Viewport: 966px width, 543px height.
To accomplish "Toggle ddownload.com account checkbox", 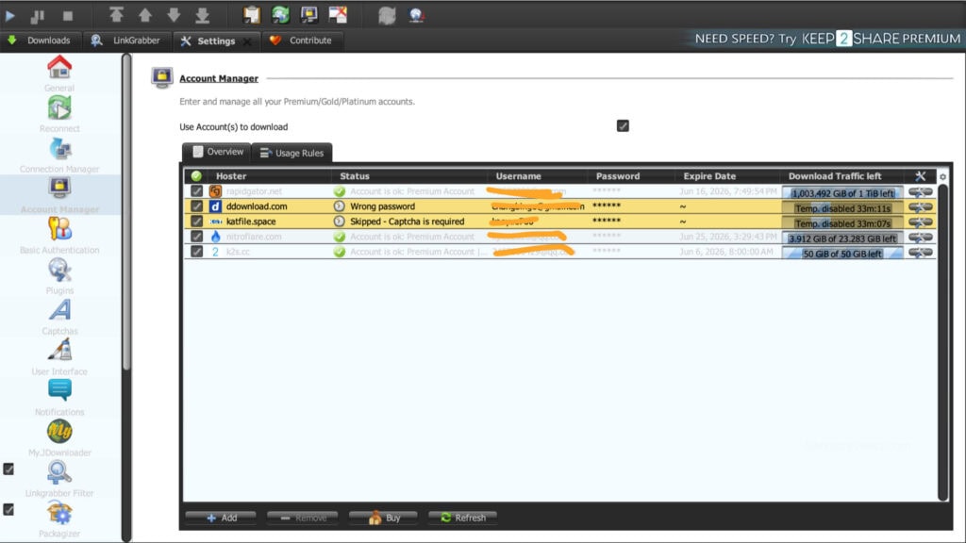I will pyautogui.click(x=196, y=206).
